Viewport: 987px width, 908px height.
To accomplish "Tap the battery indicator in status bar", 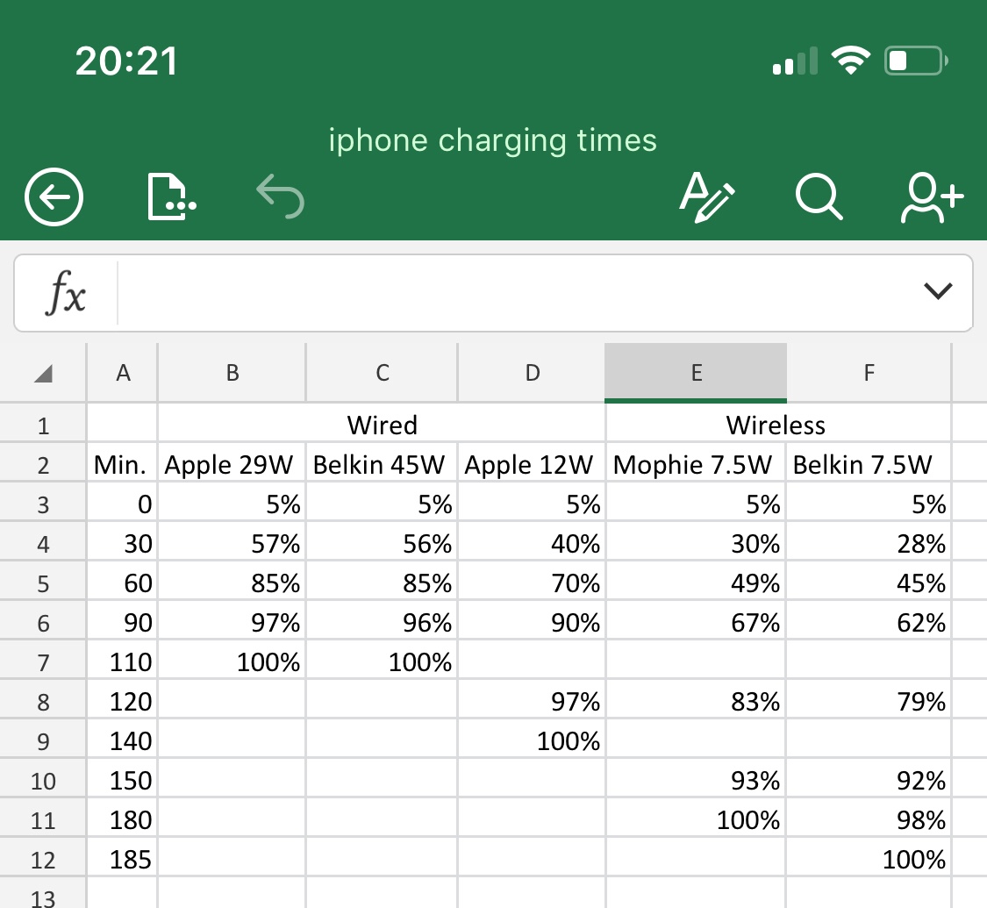I will pyautogui.click(x=916, y=61).
